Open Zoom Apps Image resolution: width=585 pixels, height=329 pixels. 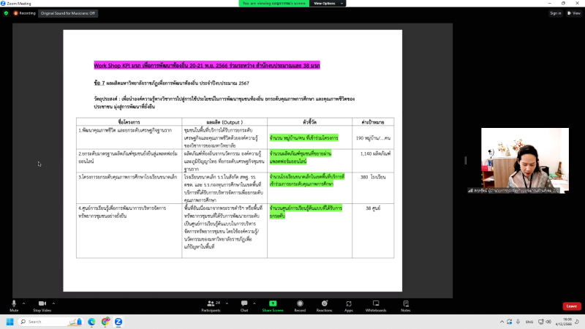tap(349, 304)
